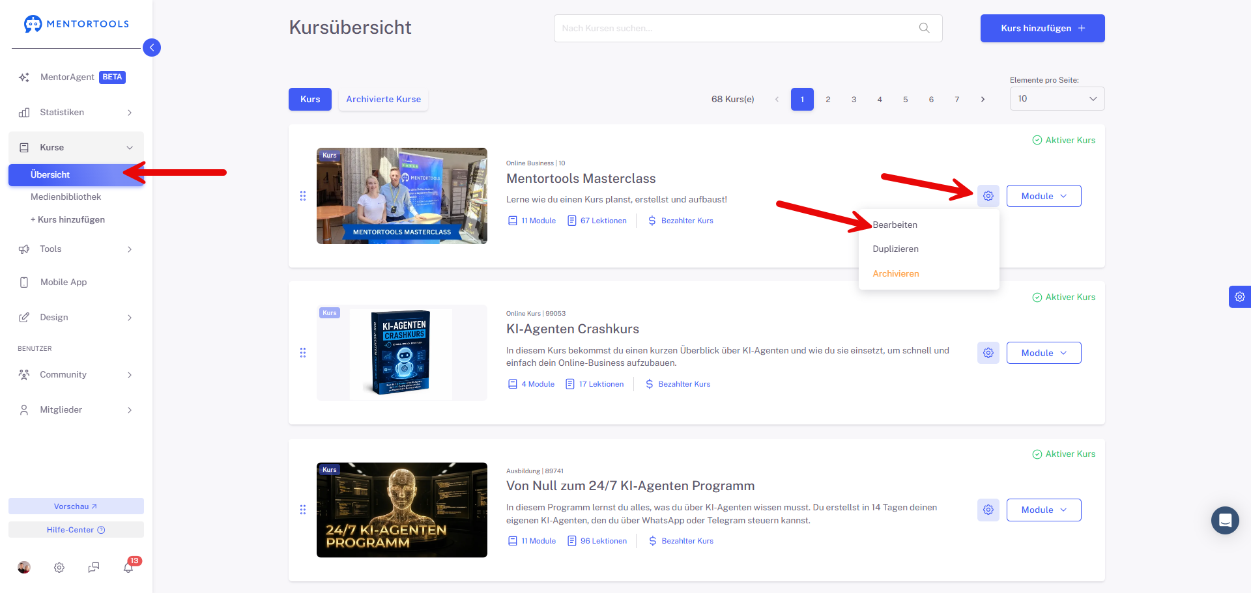This screenshot has width=1251, height=593.
Task: Open the Module dropdown for Mentortools Masterclass
Action: 1044,196
